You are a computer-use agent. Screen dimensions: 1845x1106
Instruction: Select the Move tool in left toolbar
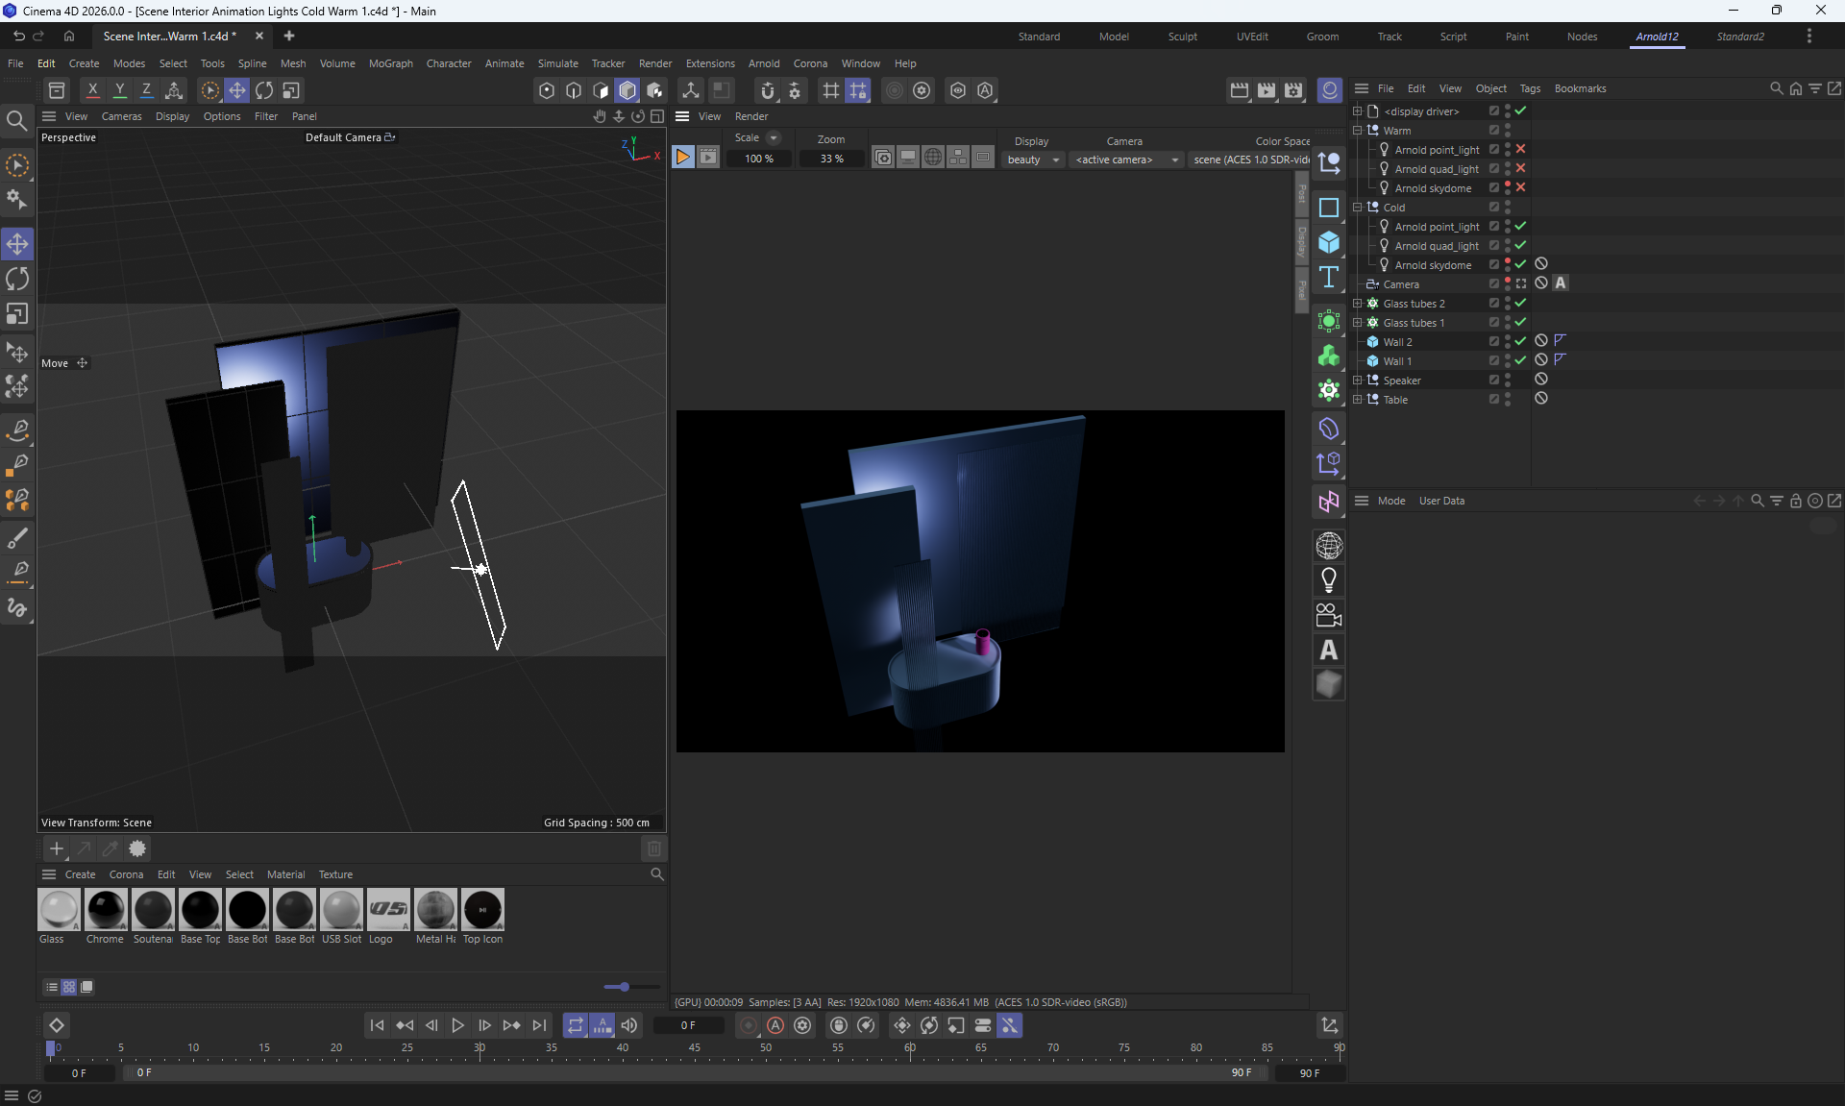[17, 244]
